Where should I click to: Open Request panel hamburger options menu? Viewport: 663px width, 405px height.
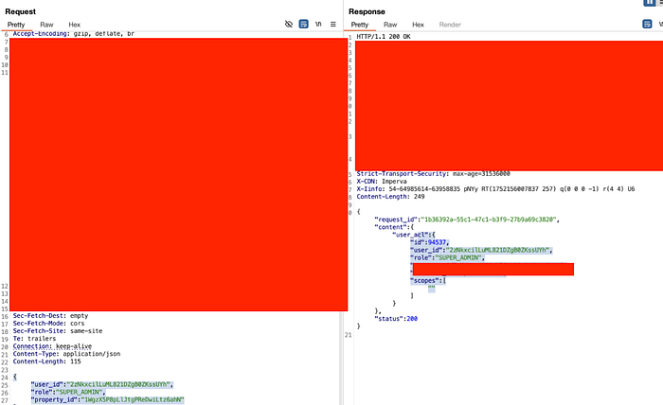(333, 24)
